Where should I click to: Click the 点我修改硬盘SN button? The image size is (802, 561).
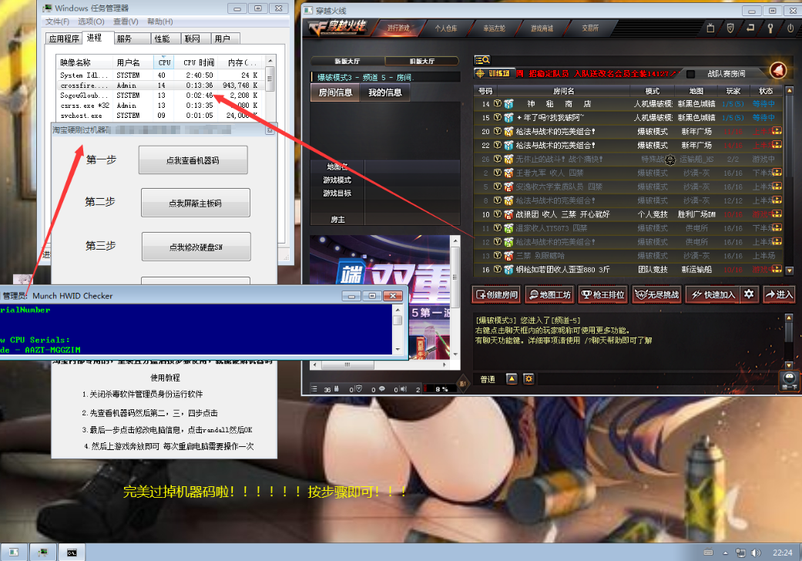point(196,247)
